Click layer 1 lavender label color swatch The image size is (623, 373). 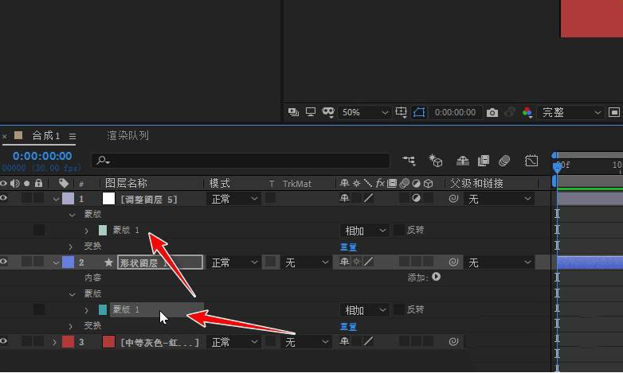68,198
